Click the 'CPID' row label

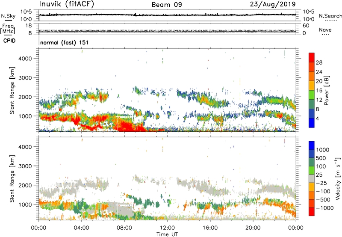[9, 41]
